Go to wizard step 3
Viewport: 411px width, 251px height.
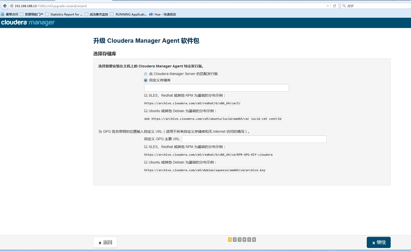click(239, 240)
